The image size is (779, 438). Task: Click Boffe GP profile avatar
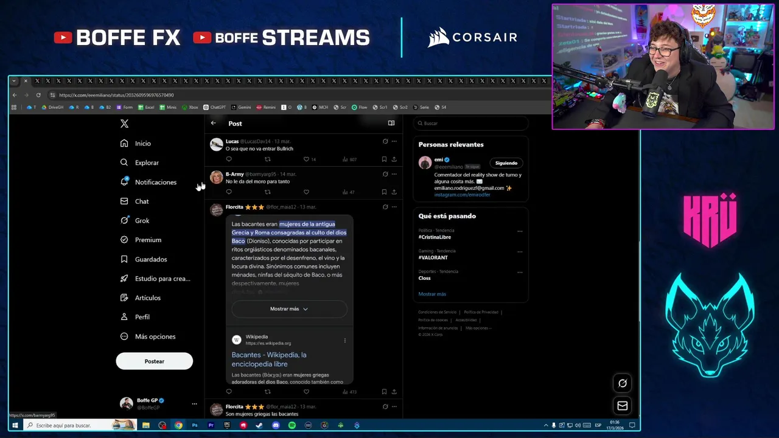coord(127,403)
